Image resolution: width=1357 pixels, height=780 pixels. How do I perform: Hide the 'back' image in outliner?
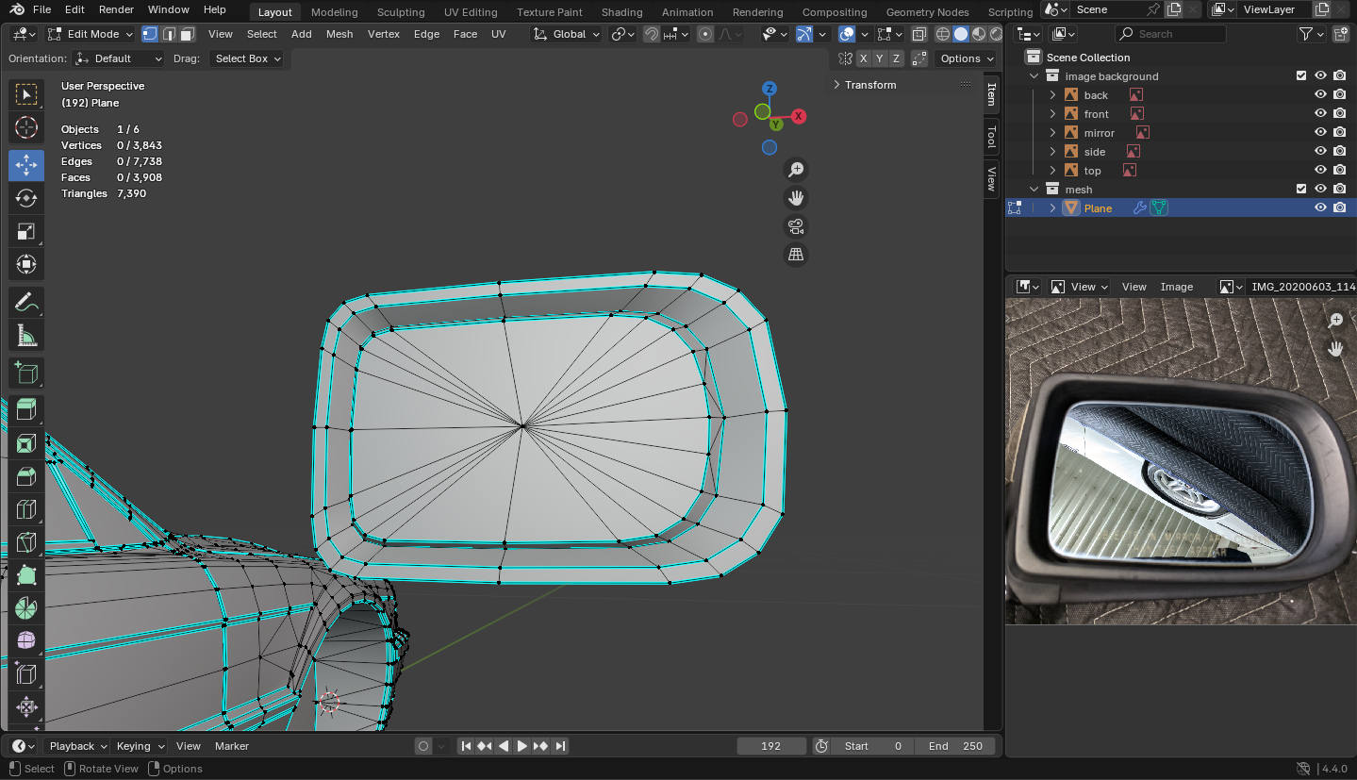tap(1320, 95)
